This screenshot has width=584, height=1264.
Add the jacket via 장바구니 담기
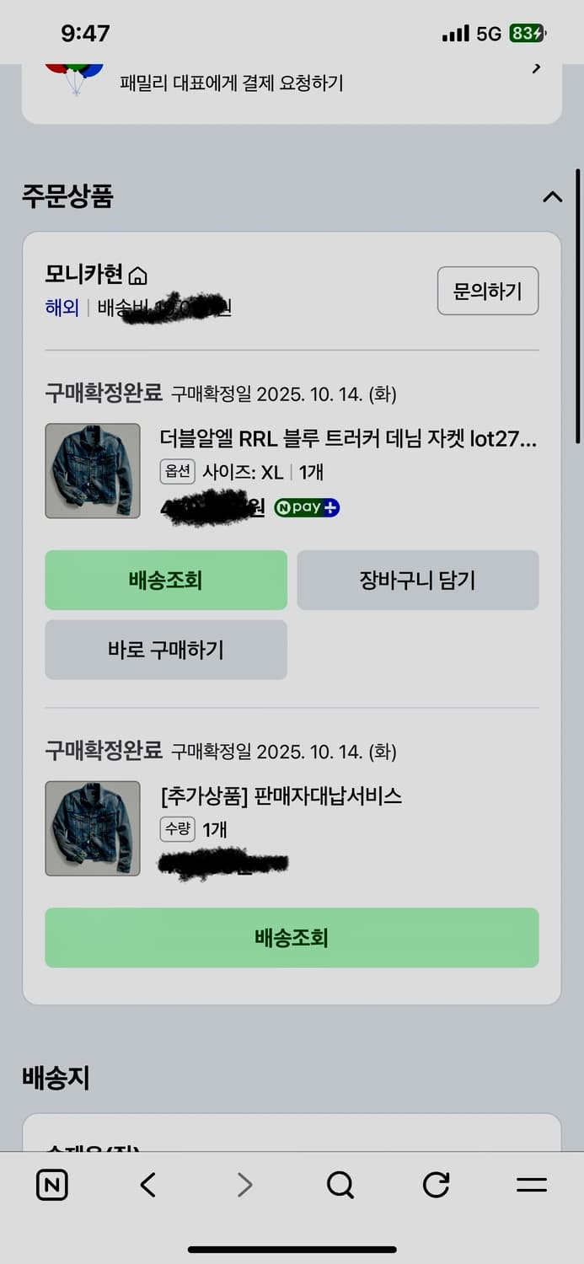(x=418, y=580)
